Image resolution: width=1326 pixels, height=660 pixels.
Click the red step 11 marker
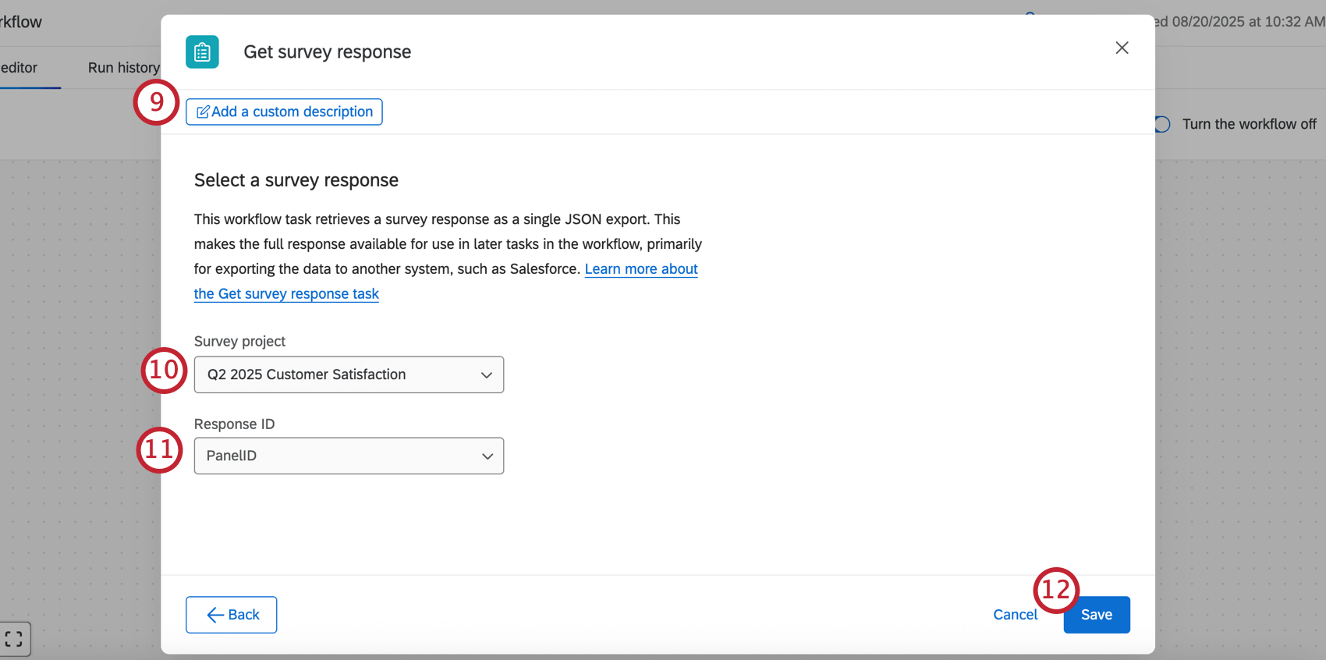coord(159,449)
